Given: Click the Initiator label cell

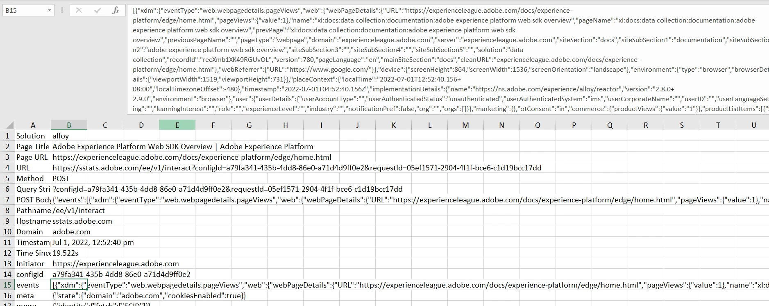Looking at the screenshot, I should [33, 263].
